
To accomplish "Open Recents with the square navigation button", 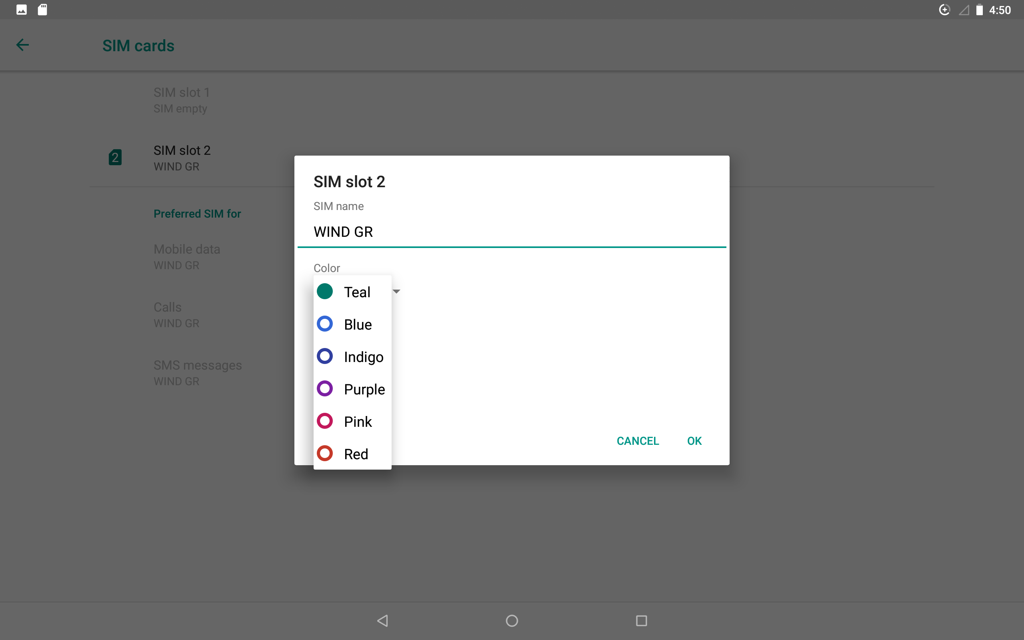I will click(641, 620).
